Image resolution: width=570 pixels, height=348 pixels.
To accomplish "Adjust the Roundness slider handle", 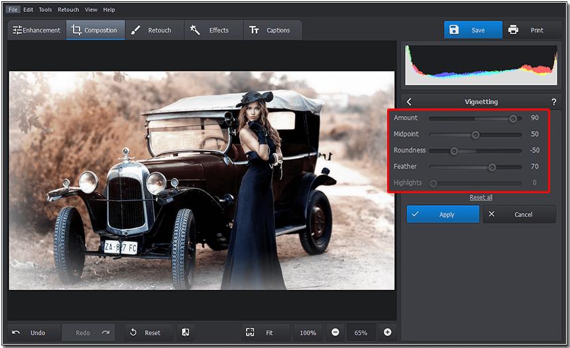I will [x=454, y=151].
